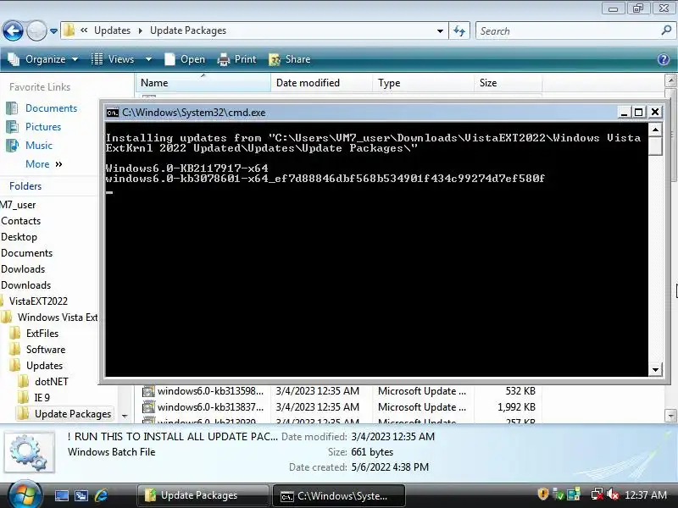Screen dimensions: 678x508
Task: Select file windows6.0-kb313837 in list
Action: 203,407
